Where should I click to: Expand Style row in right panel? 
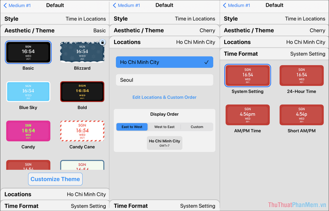[274, 19]
